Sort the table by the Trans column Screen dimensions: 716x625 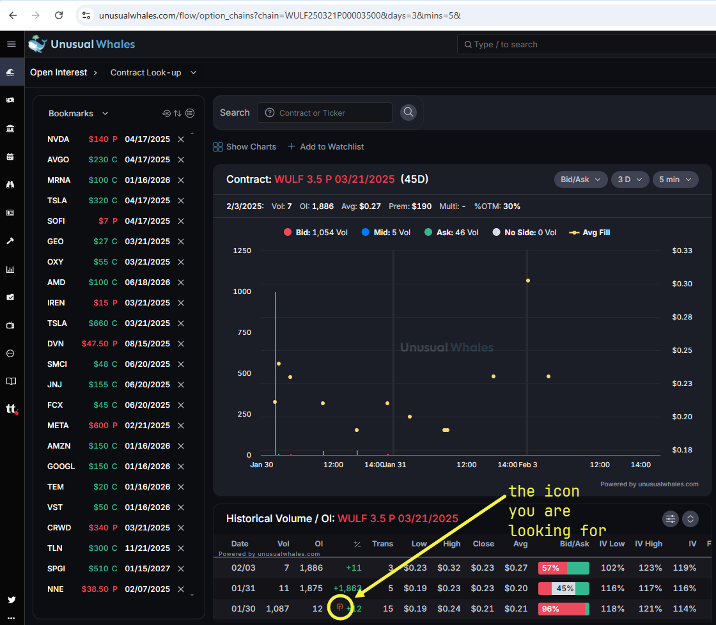point(382,544)
